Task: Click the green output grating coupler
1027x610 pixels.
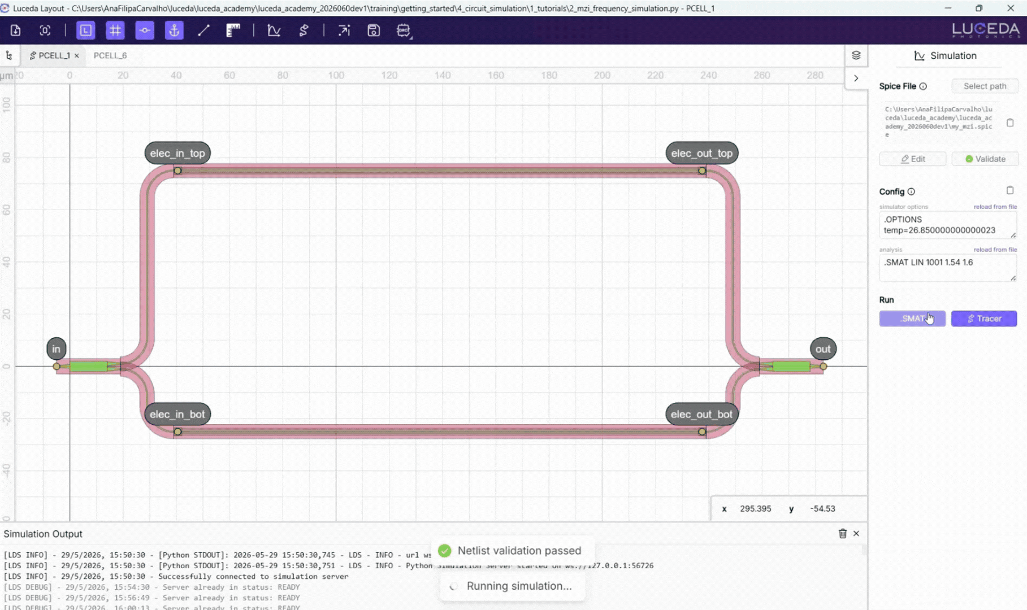Action: click(x=791, y=367)
